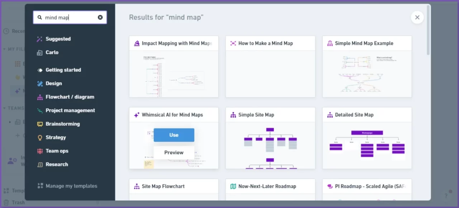Expand the workspace item under TEAMS

10,122
